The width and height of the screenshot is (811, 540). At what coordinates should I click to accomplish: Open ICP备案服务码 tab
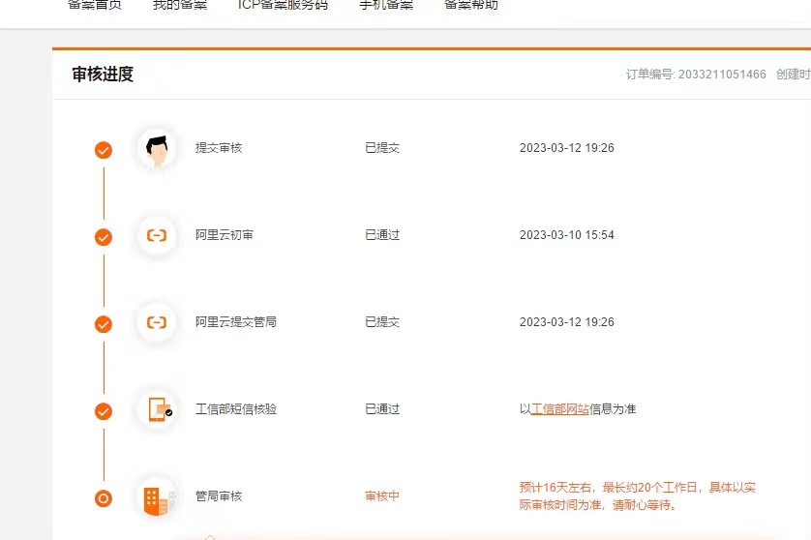(283, 5)
